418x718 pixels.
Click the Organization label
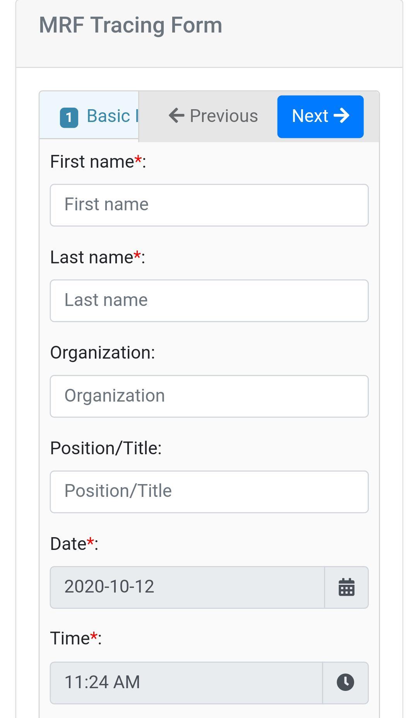(x=103, y=353)
